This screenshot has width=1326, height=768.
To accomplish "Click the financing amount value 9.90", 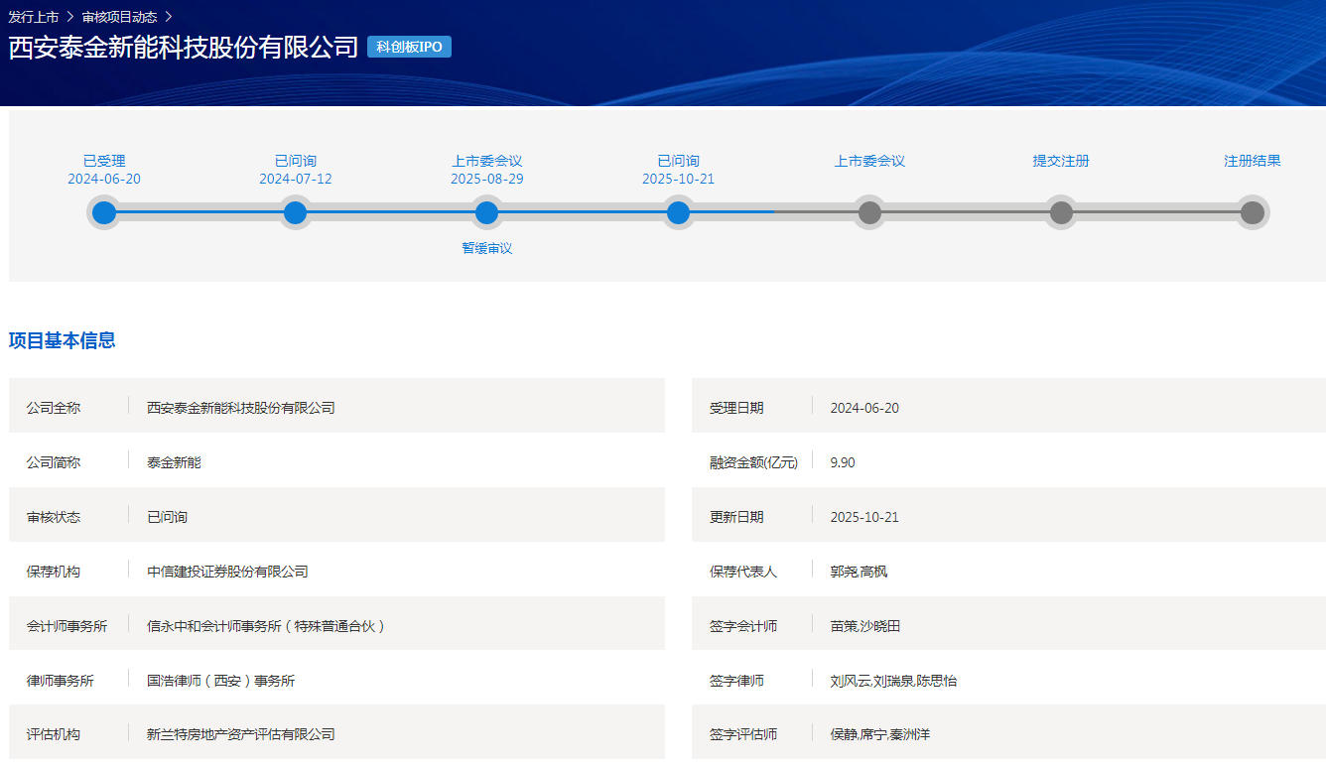I will coord(843,462).
